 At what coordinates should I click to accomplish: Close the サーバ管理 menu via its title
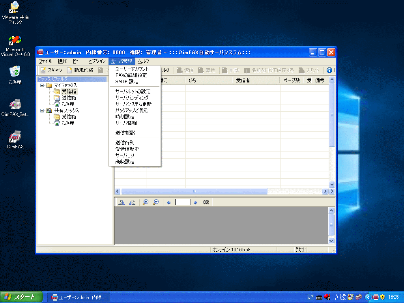pos(122,61)
